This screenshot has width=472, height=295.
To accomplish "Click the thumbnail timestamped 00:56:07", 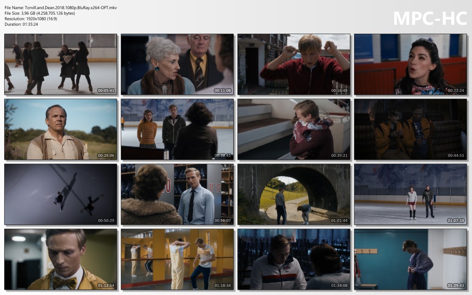I will point(177,195).
